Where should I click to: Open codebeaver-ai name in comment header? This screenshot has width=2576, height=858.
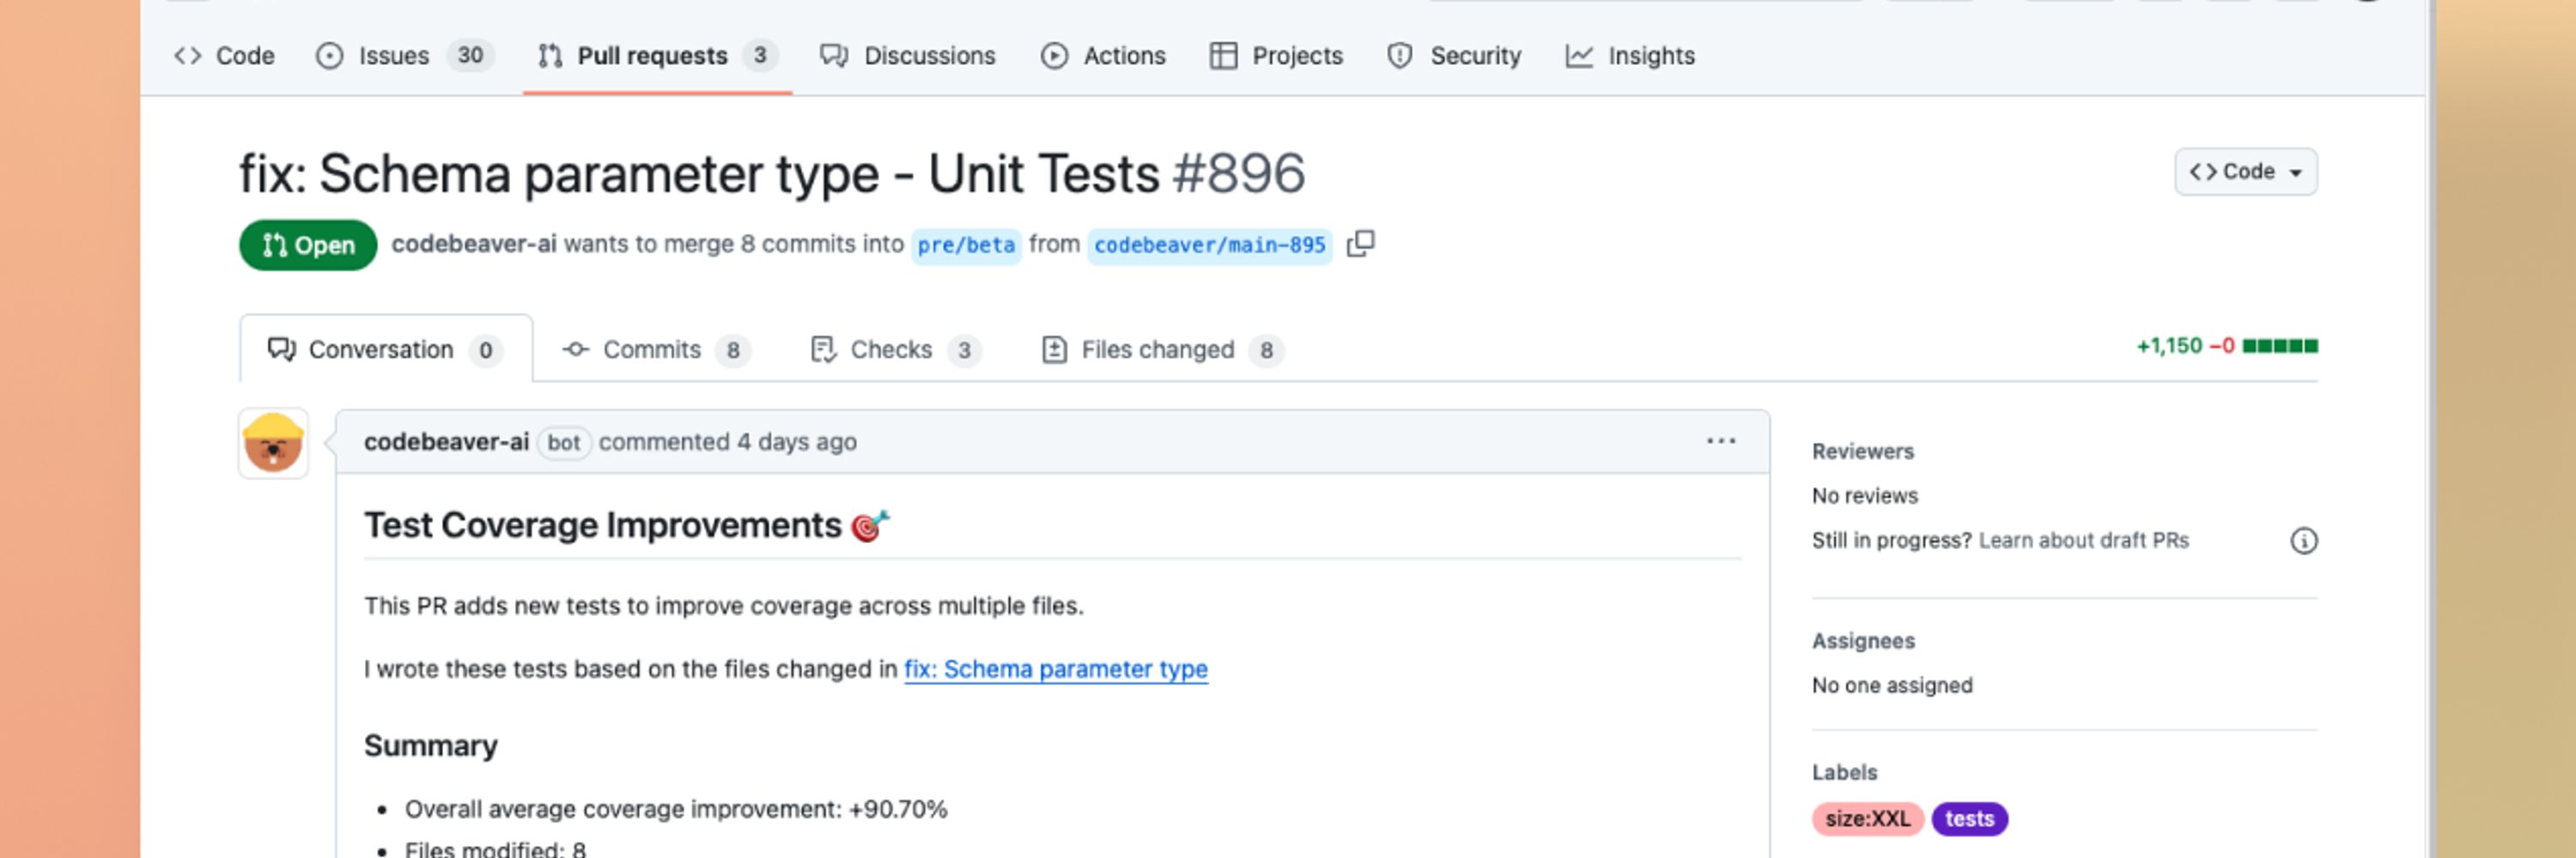(x=446, y=442)
